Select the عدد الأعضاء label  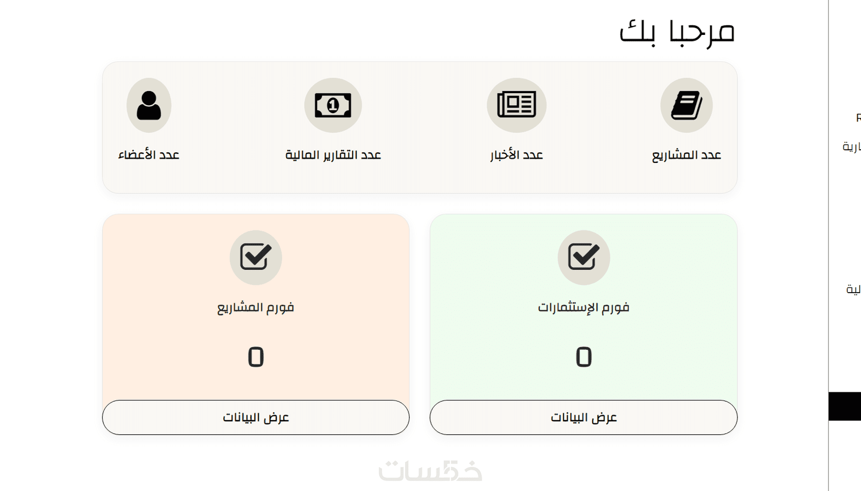(149, 155)
